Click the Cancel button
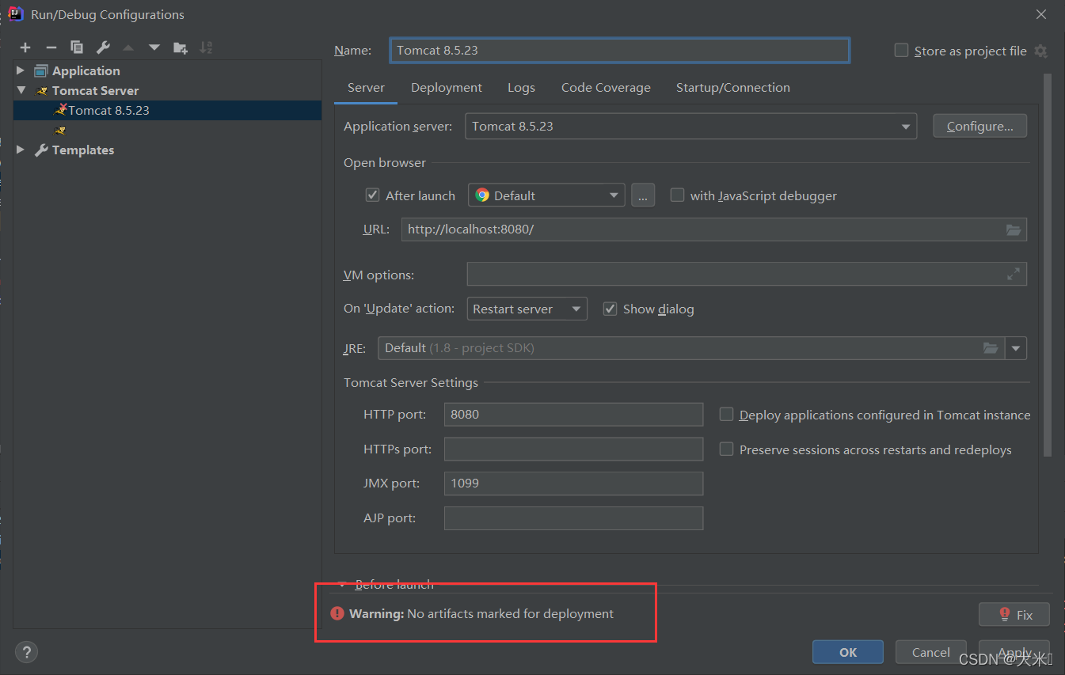 tap(931, 652)
